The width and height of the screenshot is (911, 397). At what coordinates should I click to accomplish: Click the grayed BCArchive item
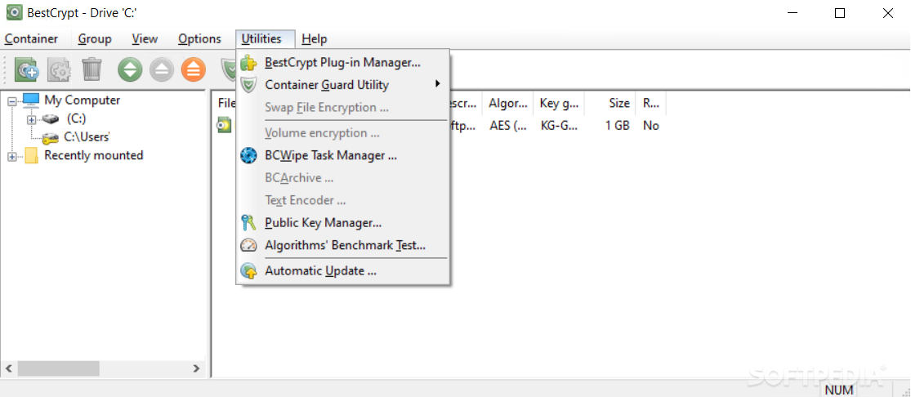coord(343,178)
